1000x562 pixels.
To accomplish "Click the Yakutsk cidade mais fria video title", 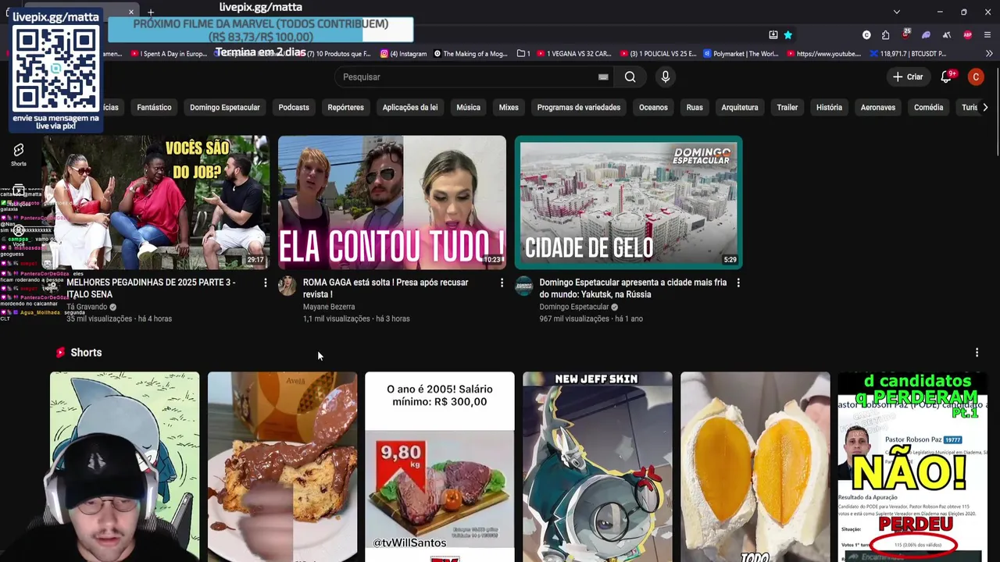I will (x=633, y=288).
